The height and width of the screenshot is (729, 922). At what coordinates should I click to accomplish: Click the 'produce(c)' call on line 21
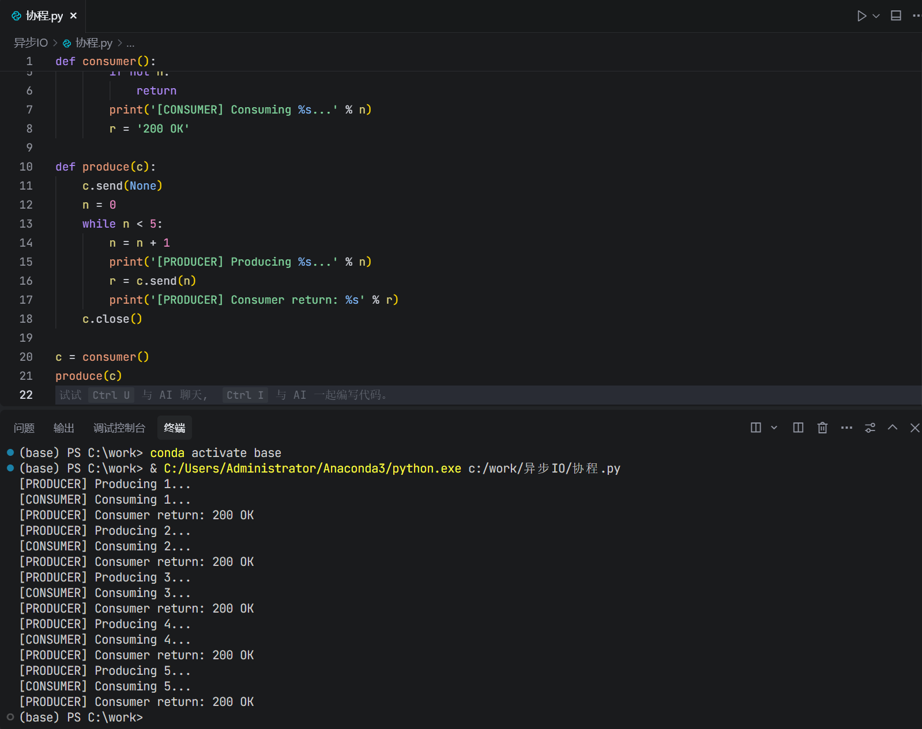coord(88,376)
